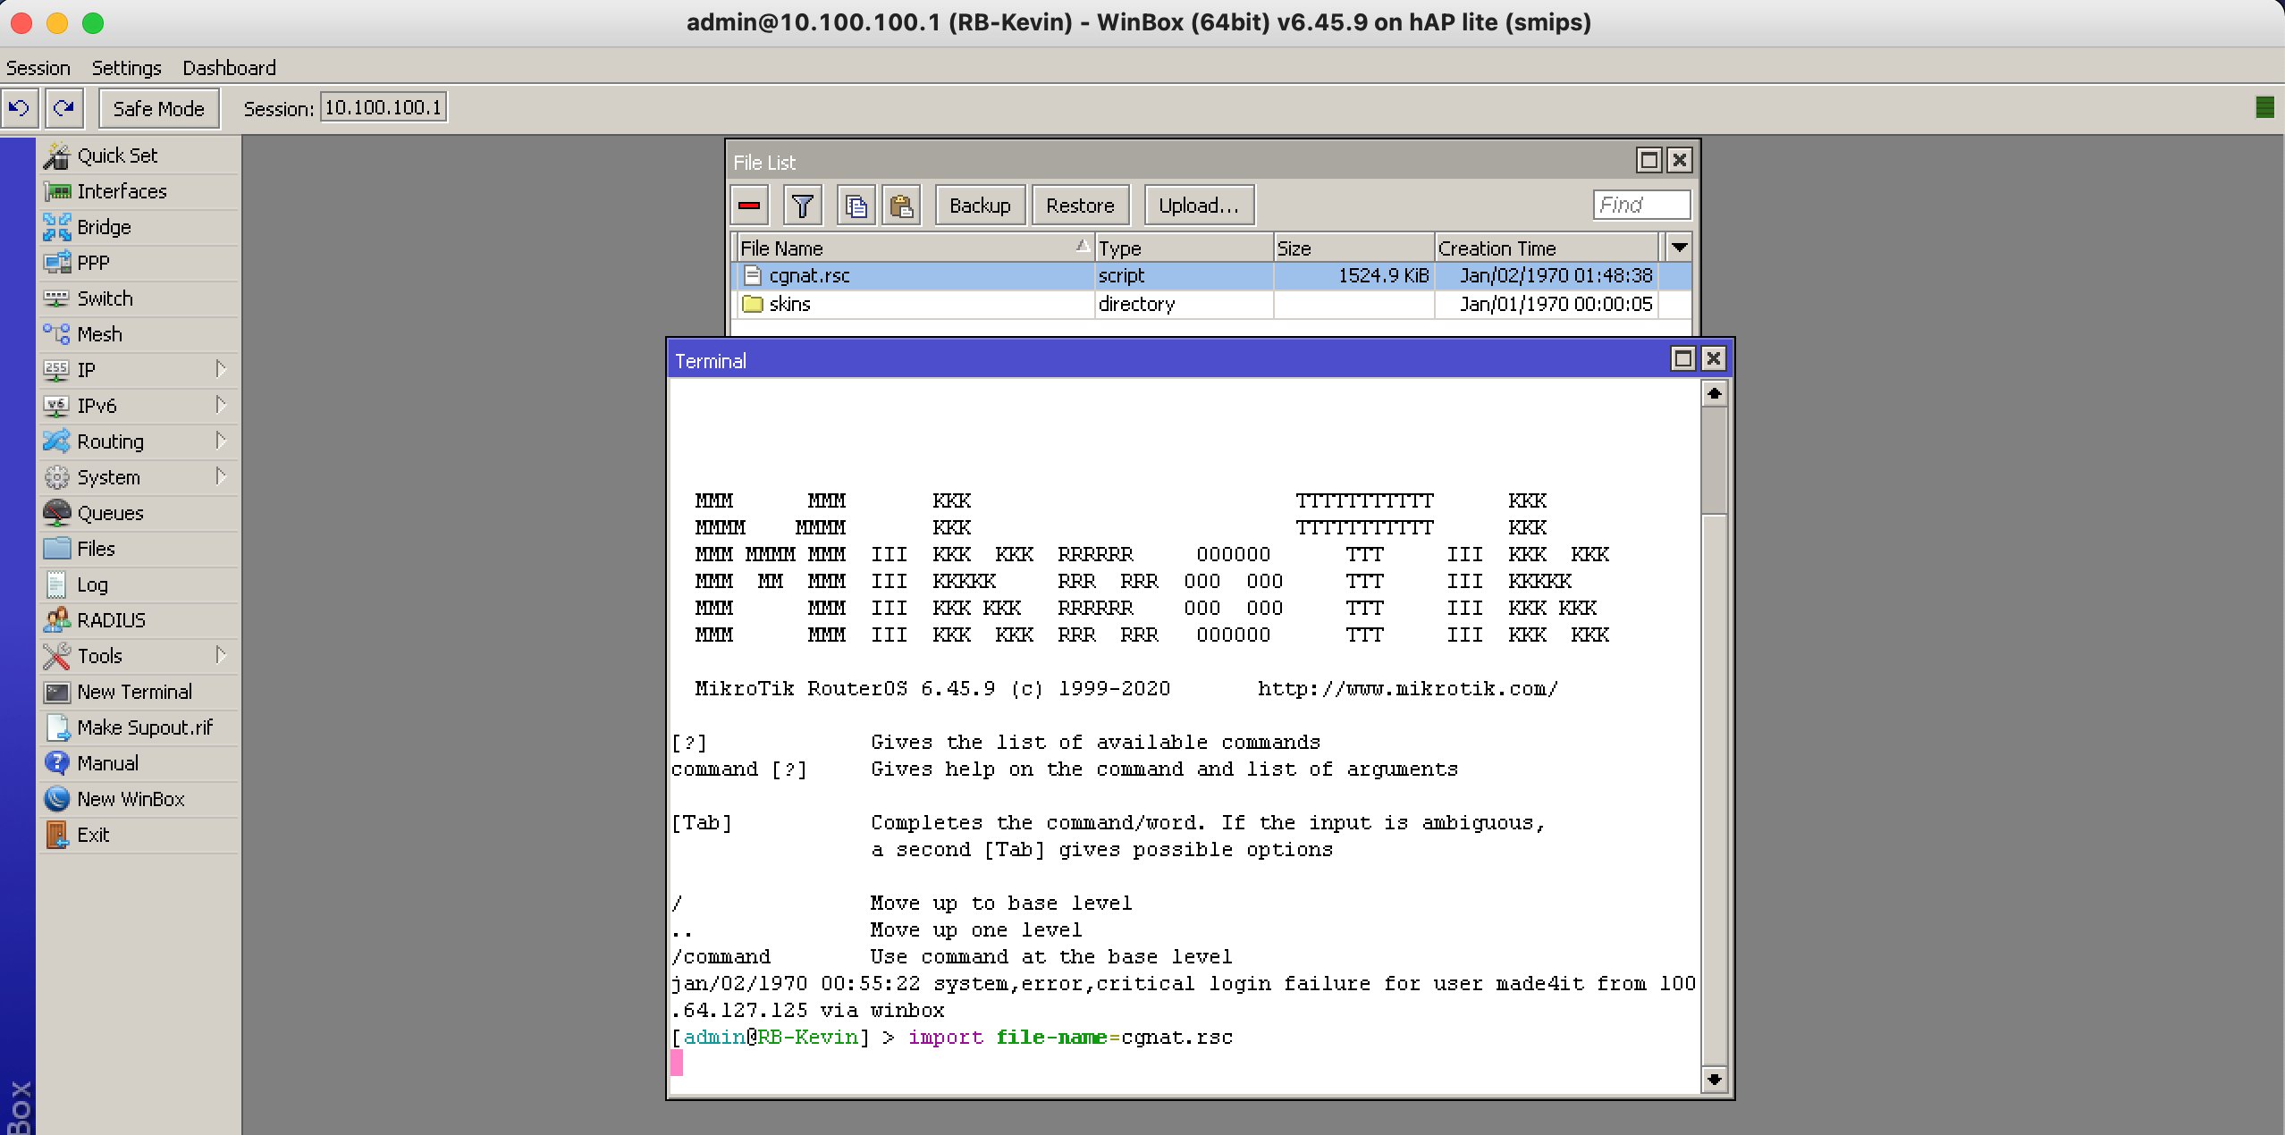Open Manual from the sidebar
The image size is (2285, 1135).
pyautogui.click(x=139, y=763)
